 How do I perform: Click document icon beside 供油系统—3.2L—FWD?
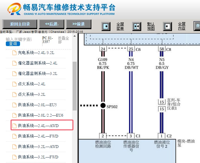[x=14, y=157]
